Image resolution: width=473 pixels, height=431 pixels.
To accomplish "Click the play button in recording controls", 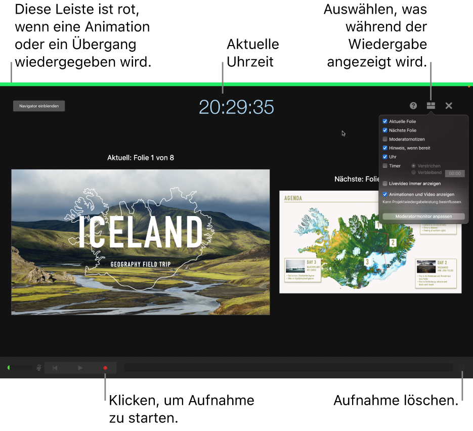I will point(80,368).
